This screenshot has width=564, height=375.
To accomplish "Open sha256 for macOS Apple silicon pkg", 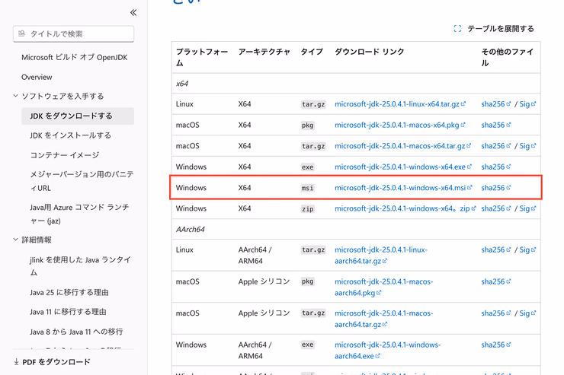I will point(495,281).
